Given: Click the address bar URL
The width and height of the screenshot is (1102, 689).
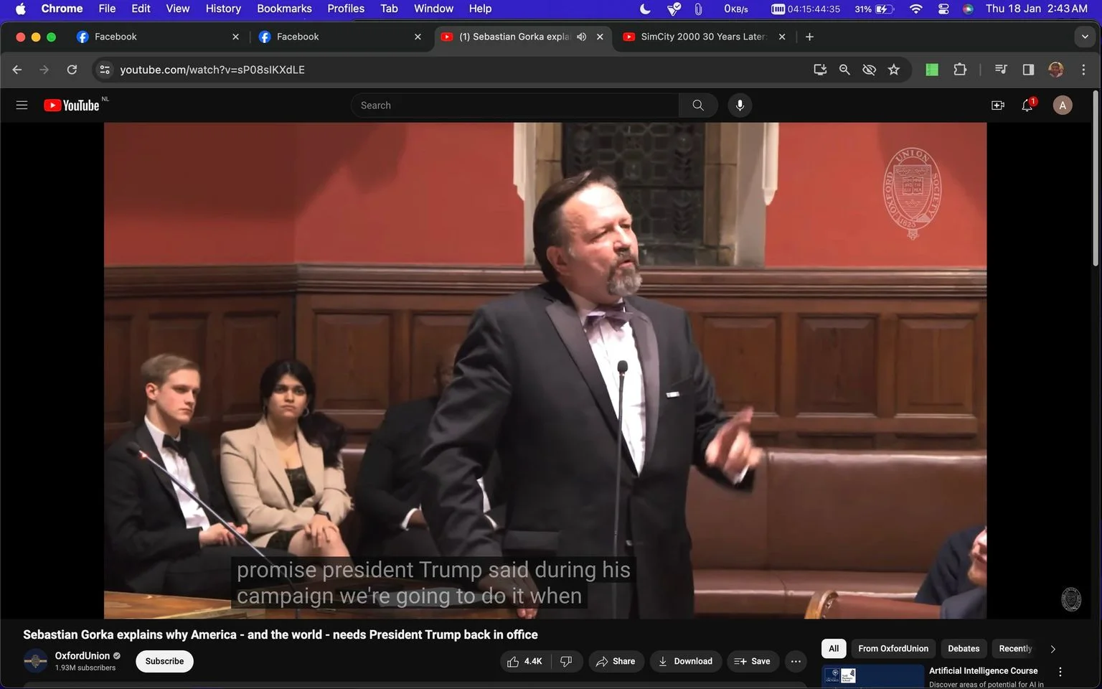Looking at the screenshot, I should point(212,70).
